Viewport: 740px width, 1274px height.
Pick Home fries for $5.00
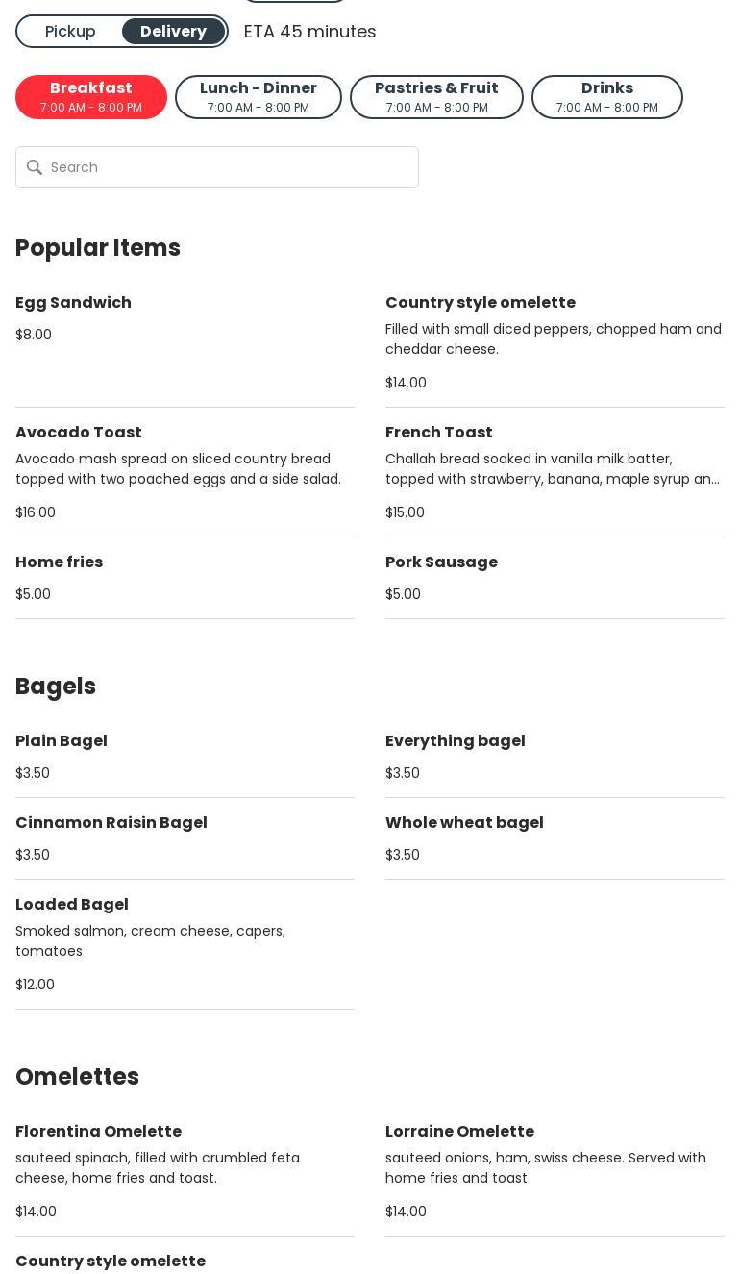pos(60,562)
